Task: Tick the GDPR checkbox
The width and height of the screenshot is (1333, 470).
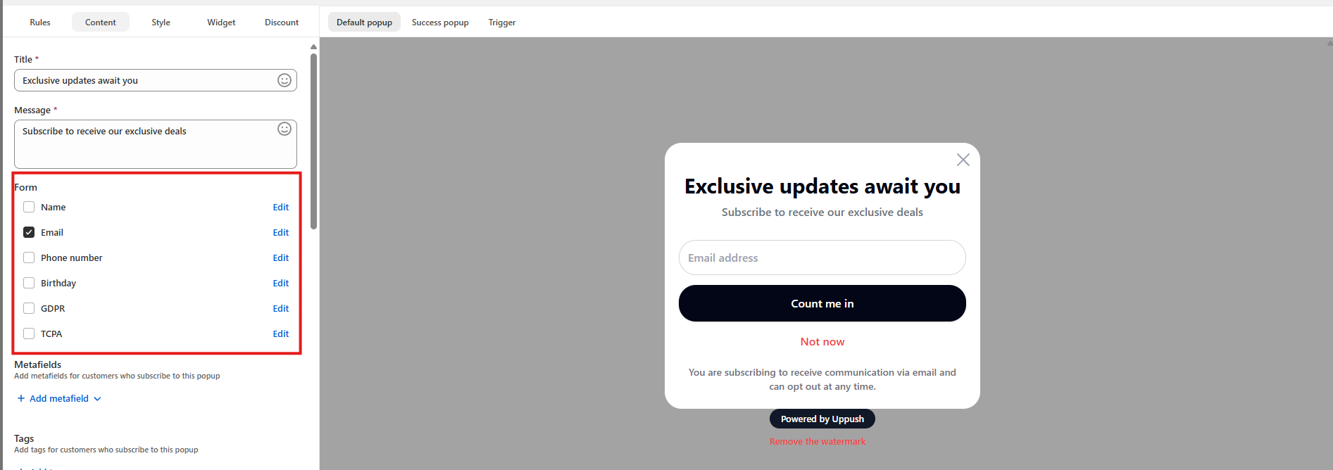Action: click(x=29, y=308)
